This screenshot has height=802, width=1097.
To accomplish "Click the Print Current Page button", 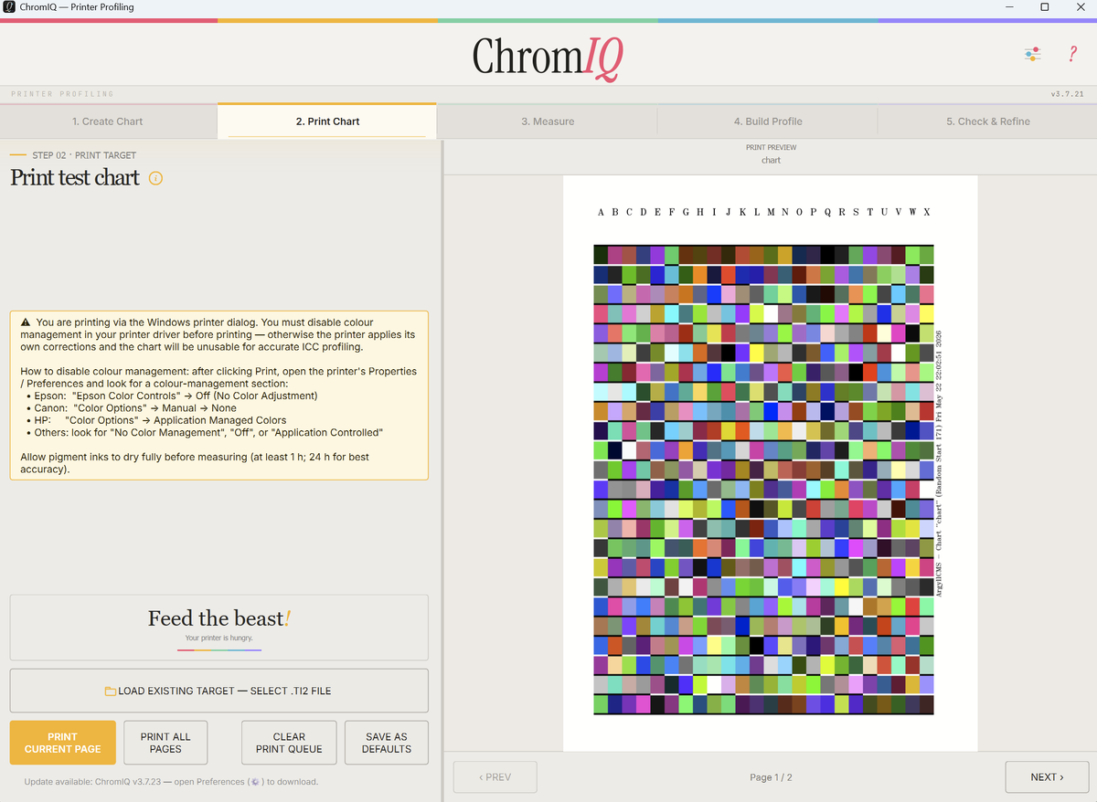I will pos(63,743).
